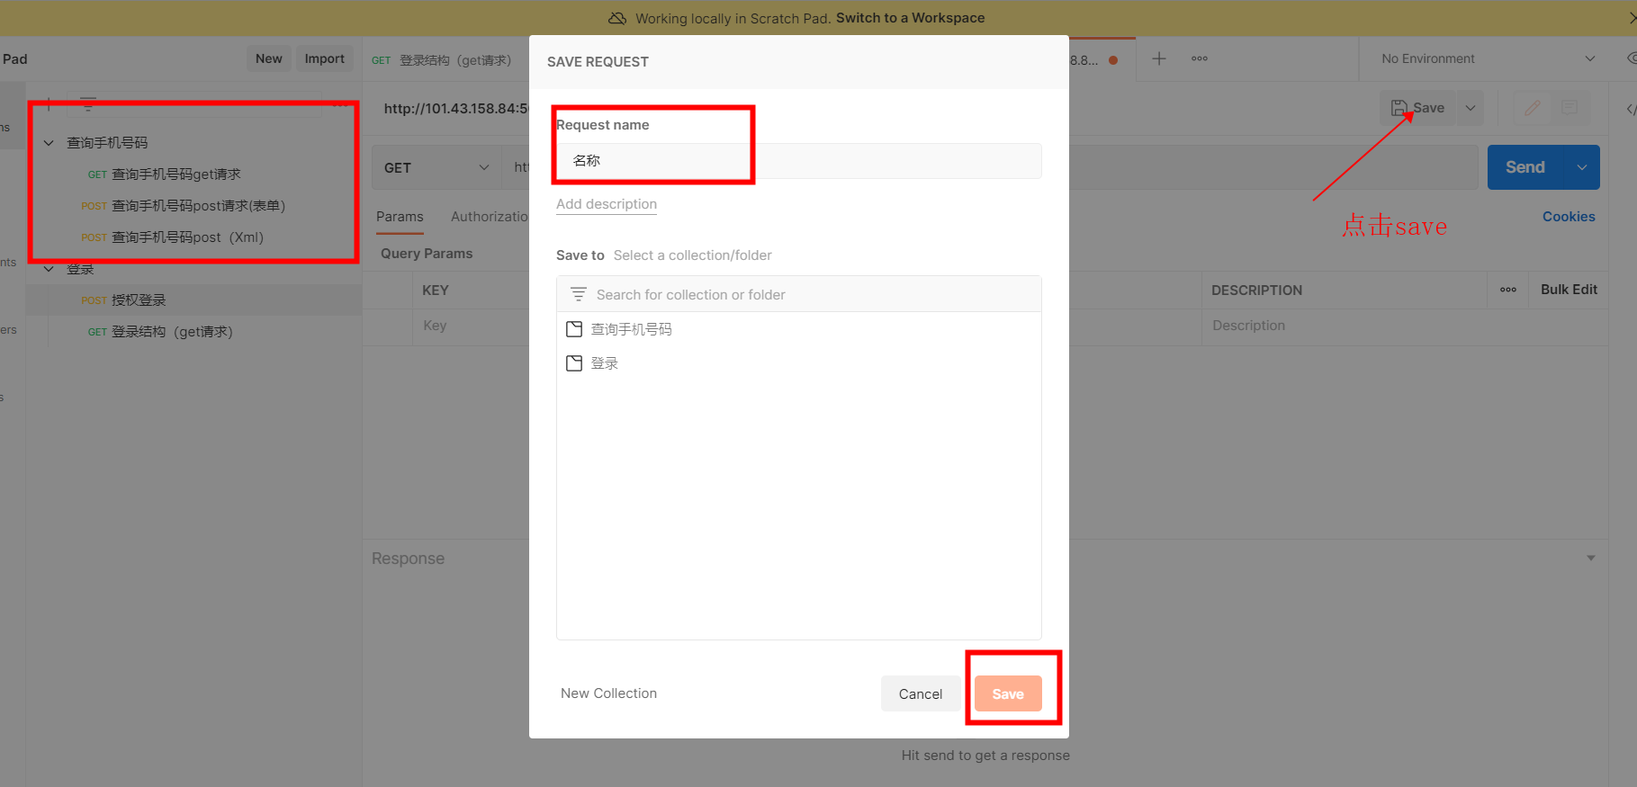Collapse the 登录 collection chevron in the sidebar
Screen dimensions: 1637x787
point(49,269)
